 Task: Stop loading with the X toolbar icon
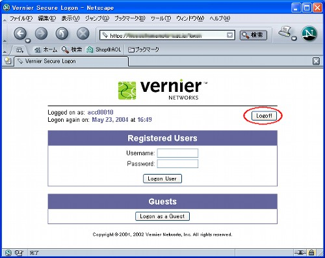[x=83, y=34]
